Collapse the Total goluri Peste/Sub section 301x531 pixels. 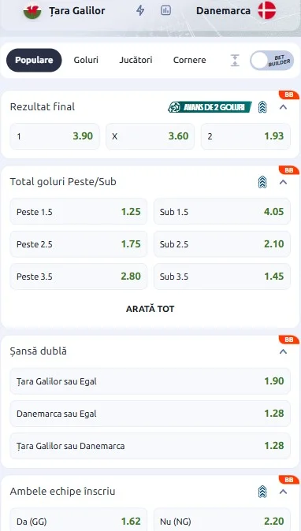(x=284, y=182)
